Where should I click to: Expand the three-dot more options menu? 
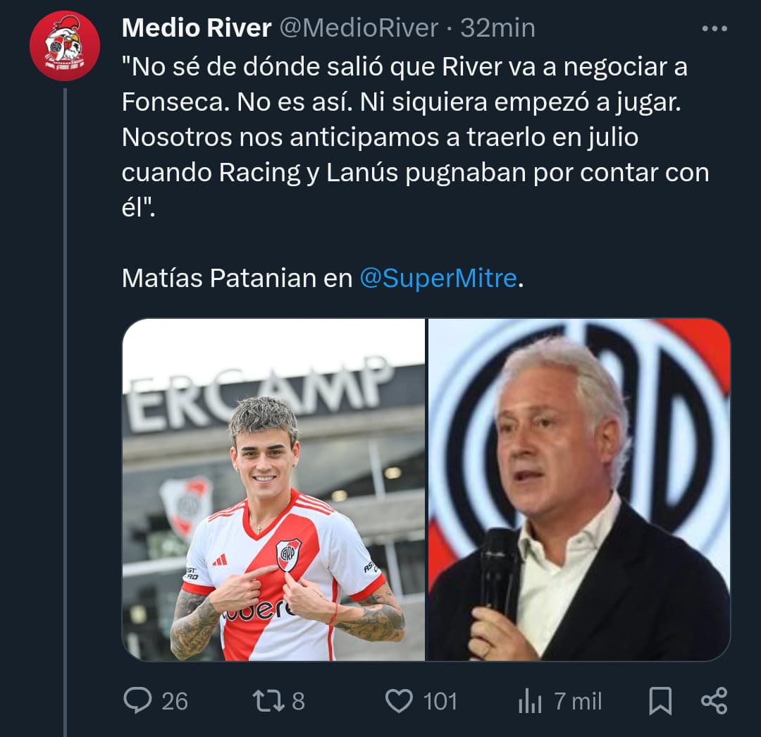714,29
